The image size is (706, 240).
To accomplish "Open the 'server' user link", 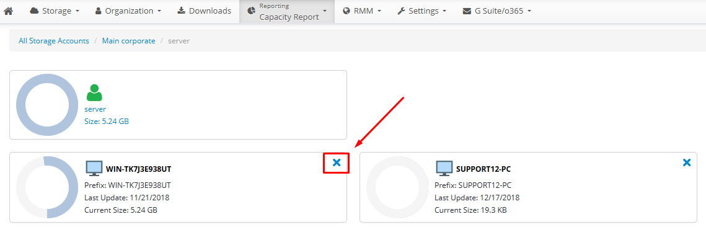I will [x=95, y=109].
